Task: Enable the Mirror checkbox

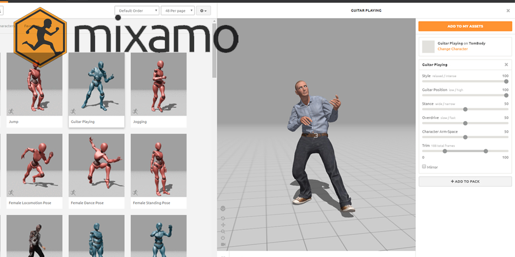Action: coord(424,167)
